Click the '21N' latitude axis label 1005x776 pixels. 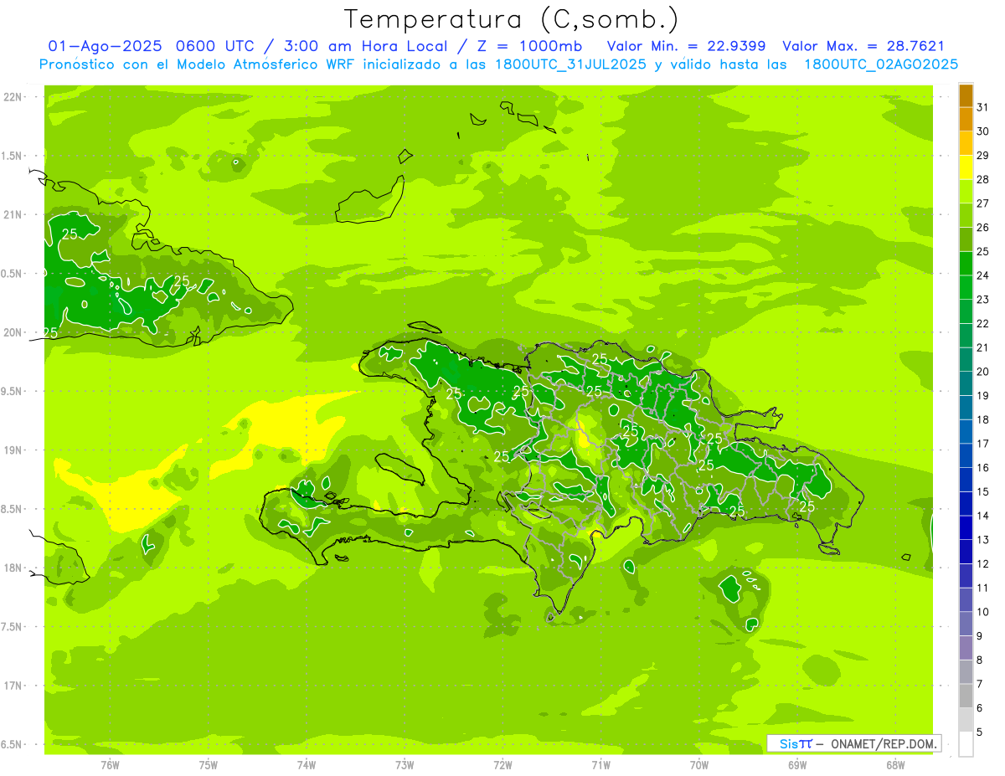pyautogui.click(x=13, y=215)
